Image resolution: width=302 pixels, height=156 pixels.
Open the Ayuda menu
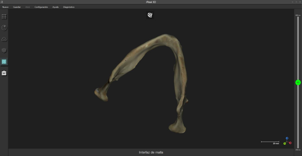point(55,7)
